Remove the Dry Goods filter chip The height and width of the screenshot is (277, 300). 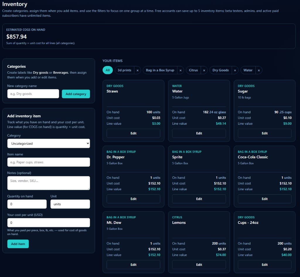[235, 70]
